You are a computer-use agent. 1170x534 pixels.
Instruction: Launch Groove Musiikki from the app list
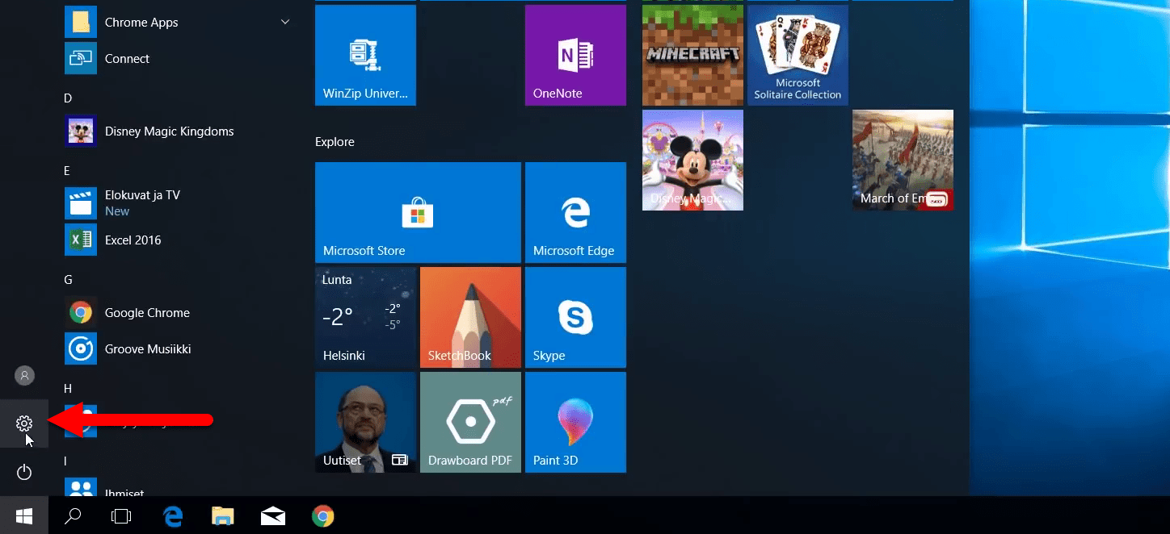(178, 348)
